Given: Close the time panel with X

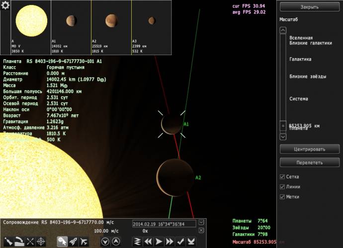Looking at the screenshot, I should 201,230.
